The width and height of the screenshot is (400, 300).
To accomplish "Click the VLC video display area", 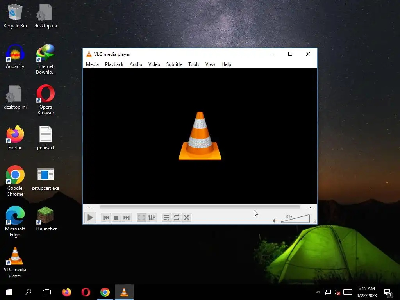I will tap(200, 136).
